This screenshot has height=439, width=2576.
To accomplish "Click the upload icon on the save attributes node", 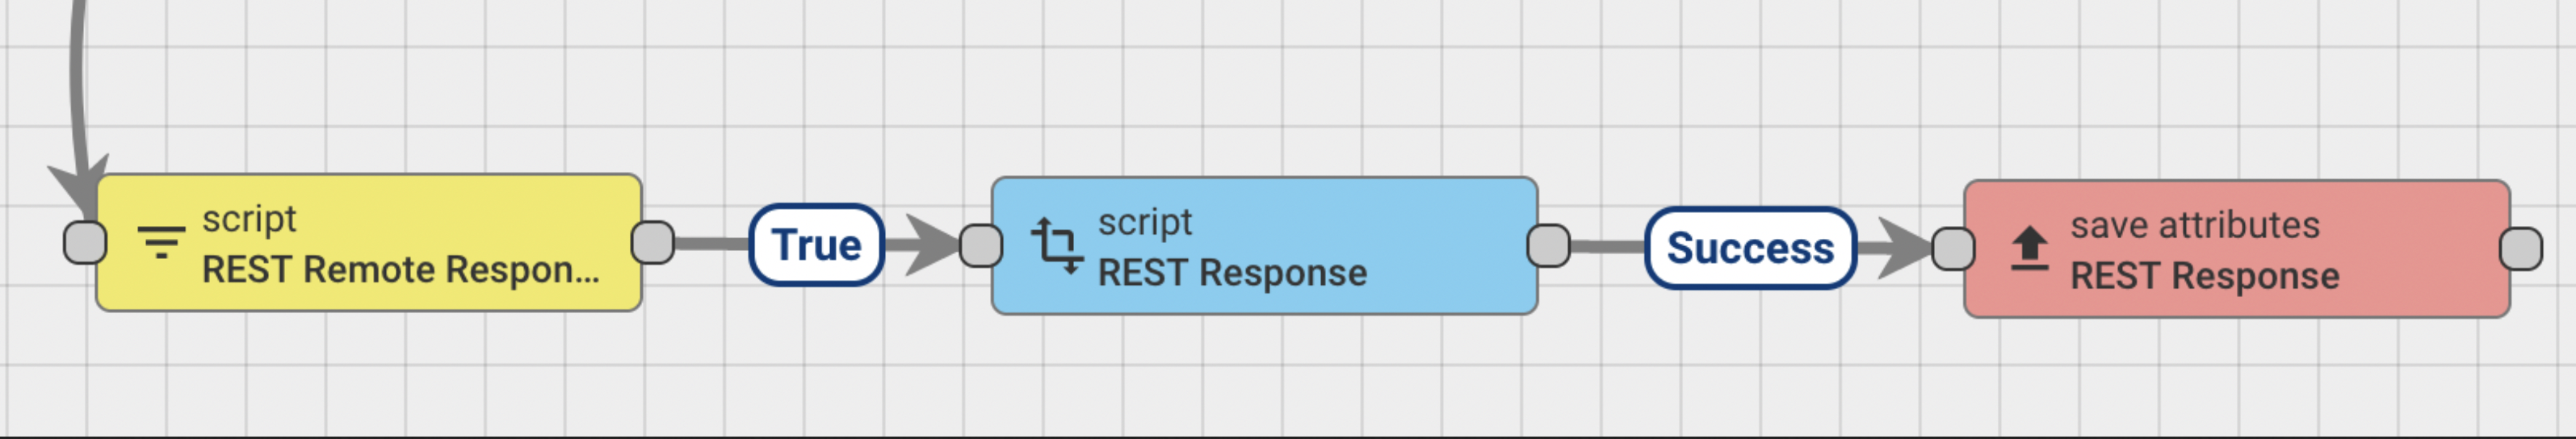I will [2029, 248].
